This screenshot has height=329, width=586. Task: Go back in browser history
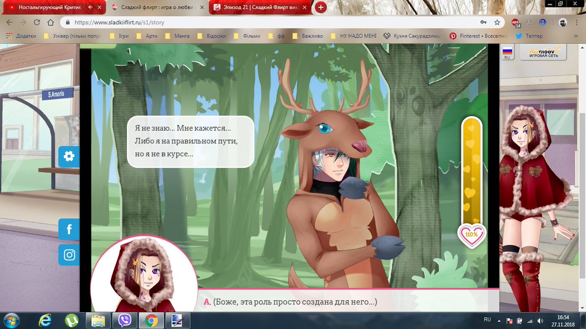10,22
